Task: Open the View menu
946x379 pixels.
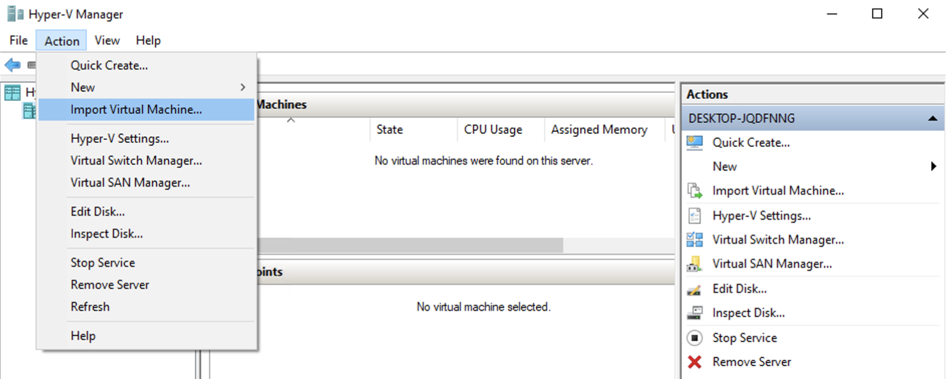Action: point(107,40)
